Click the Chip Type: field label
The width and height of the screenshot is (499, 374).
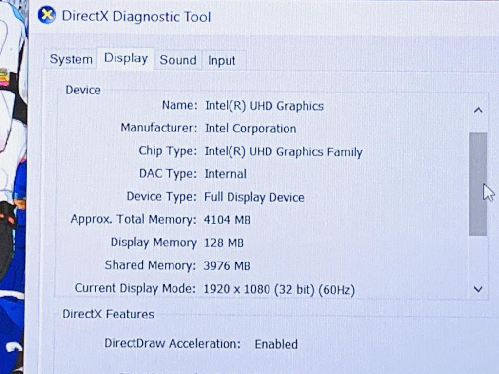[x=168, y=151]
